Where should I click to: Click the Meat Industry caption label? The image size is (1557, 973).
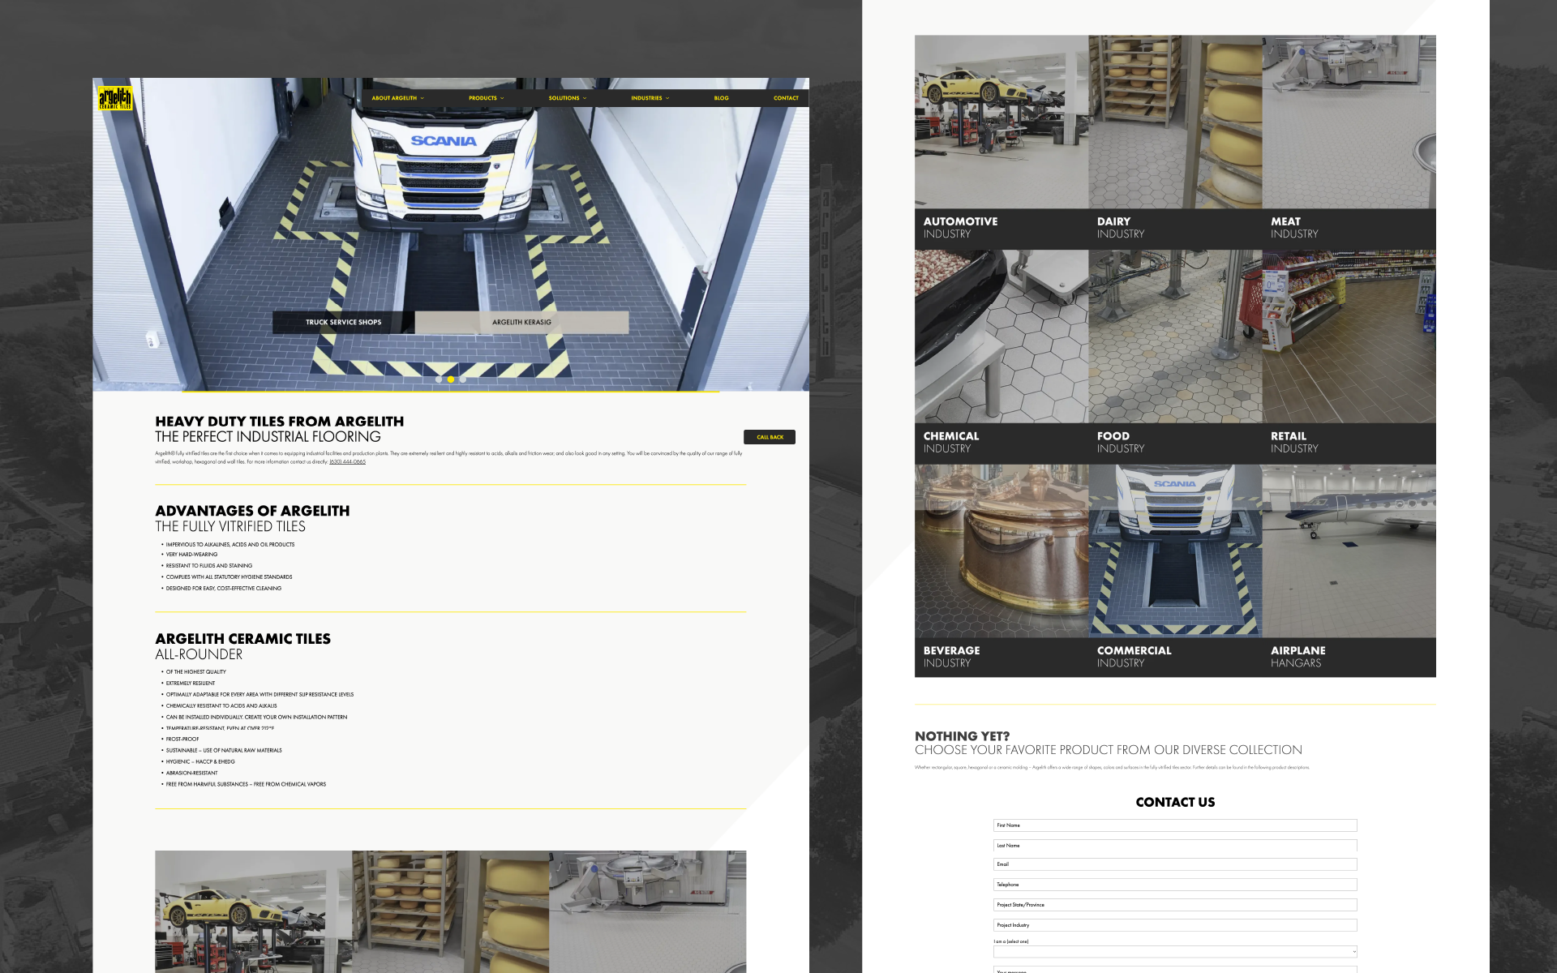click(1294, 228)
